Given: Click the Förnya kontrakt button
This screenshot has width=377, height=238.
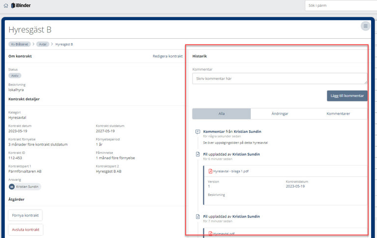Looking at the screenshot, I should point(26,215).
